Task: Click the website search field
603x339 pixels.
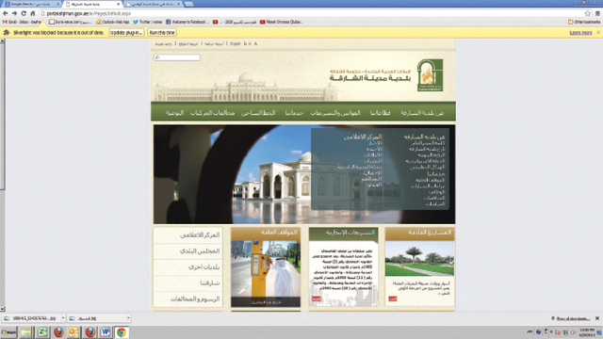Action: [177, 57]
